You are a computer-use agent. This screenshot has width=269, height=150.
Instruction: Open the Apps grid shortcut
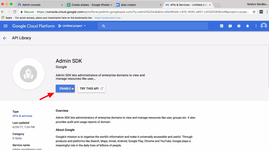7,18
